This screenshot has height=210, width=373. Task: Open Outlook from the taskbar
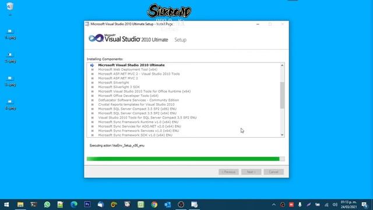(167, 205)
